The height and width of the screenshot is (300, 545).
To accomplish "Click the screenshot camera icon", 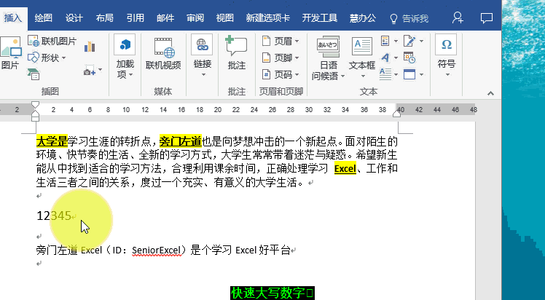I will tap(90, 71).
